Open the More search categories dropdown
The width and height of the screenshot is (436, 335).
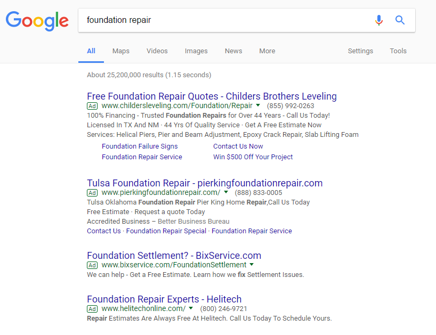tap(267, 51)
